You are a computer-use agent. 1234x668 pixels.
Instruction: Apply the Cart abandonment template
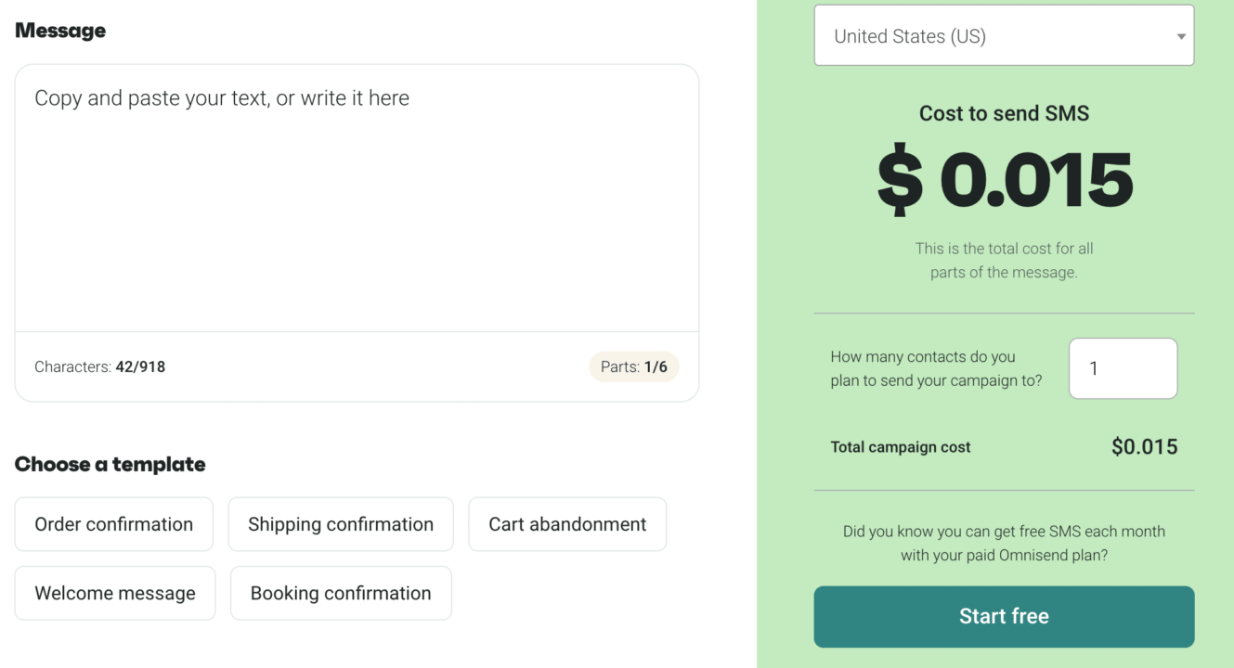(x=567, y=524)
